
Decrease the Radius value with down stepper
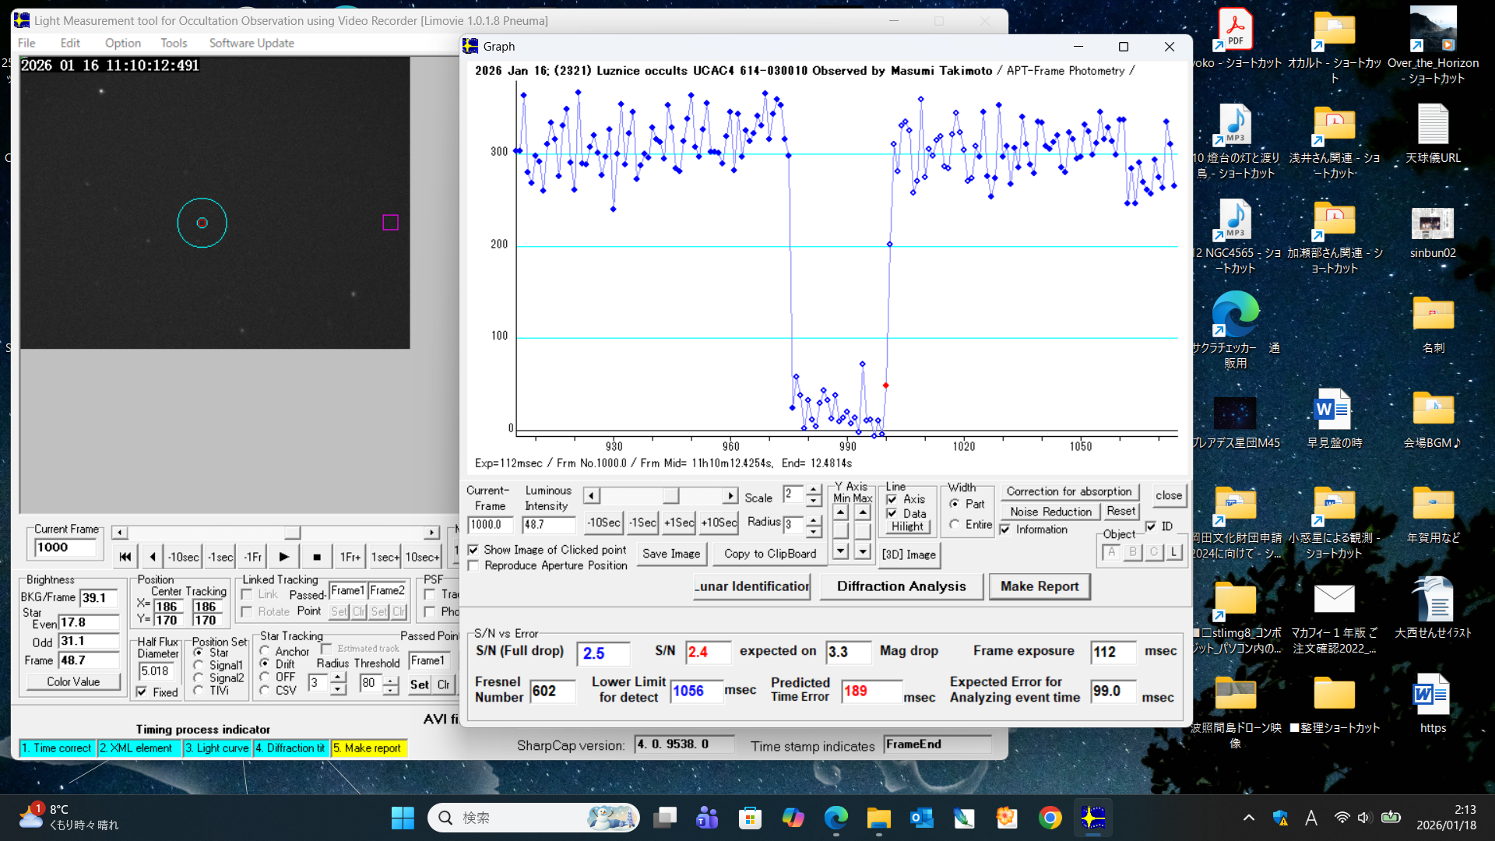coord(814,532)
